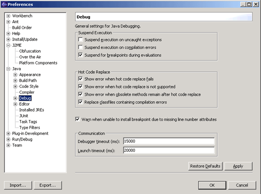This screenshot has height=194, width=261.
Task: Enable suspend execution on uncaught exceptions
Action: click(x=80, y=40)
